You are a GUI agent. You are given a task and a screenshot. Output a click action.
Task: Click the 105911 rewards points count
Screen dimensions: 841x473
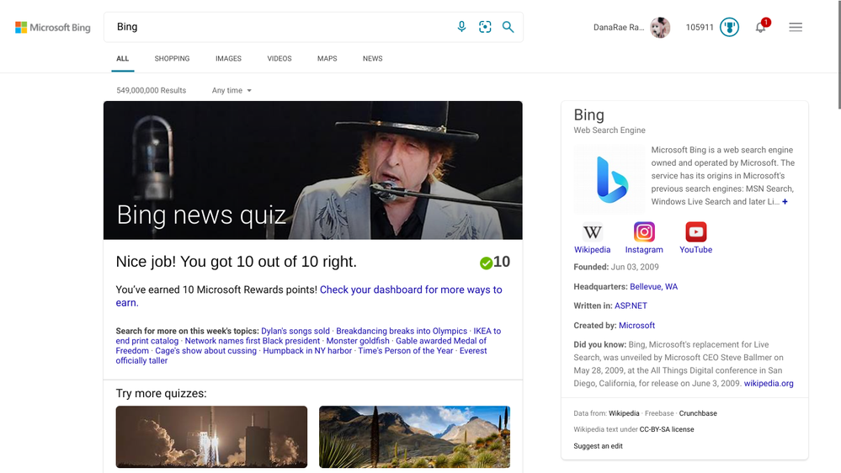[x=700, y=27]
